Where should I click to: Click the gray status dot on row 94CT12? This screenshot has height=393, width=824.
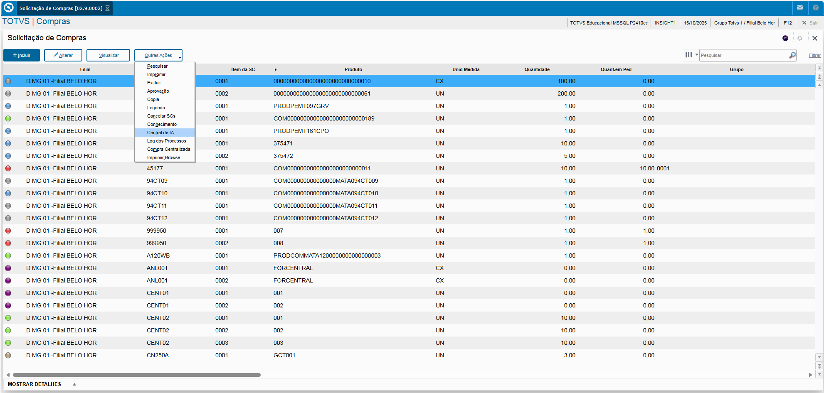click(x=8, y=218)
